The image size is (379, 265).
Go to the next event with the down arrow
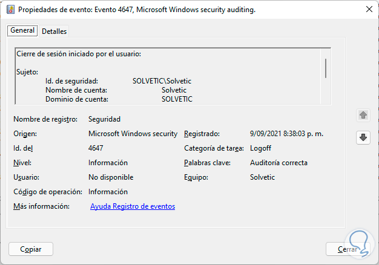coord(363,137)
